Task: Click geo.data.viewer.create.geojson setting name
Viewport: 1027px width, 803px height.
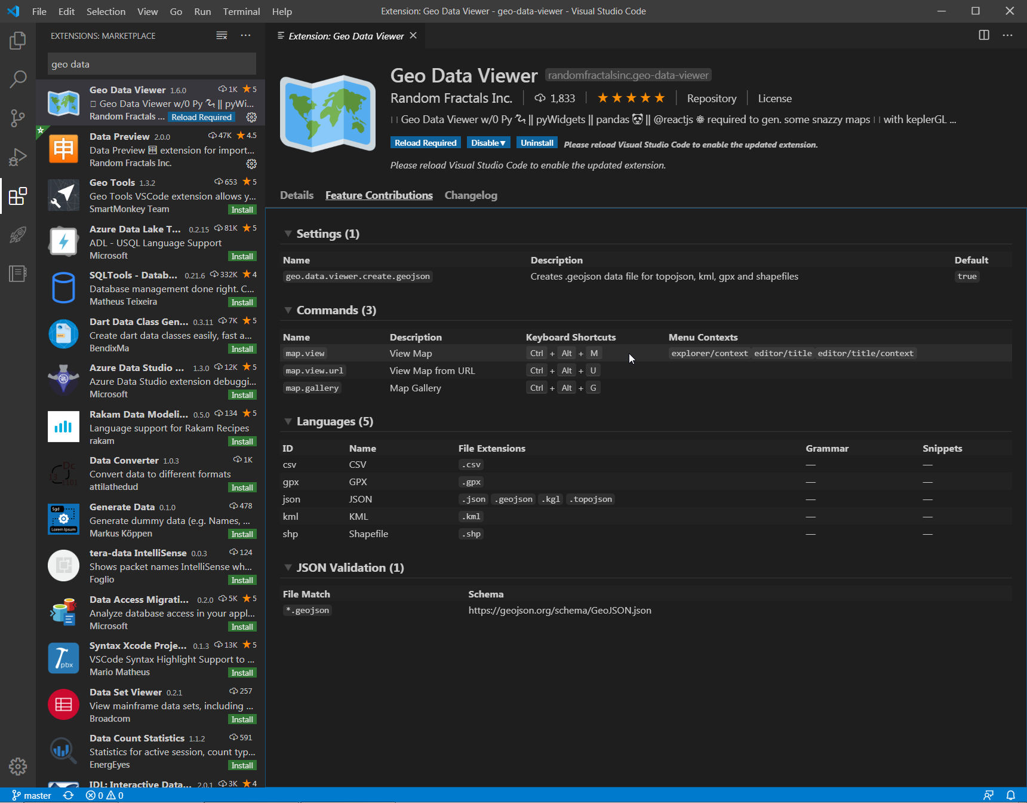Action: [x=358, y=276]
